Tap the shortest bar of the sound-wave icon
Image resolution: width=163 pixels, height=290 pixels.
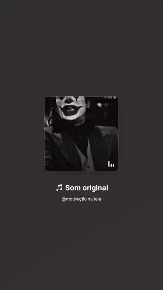[x=113, y=165]
